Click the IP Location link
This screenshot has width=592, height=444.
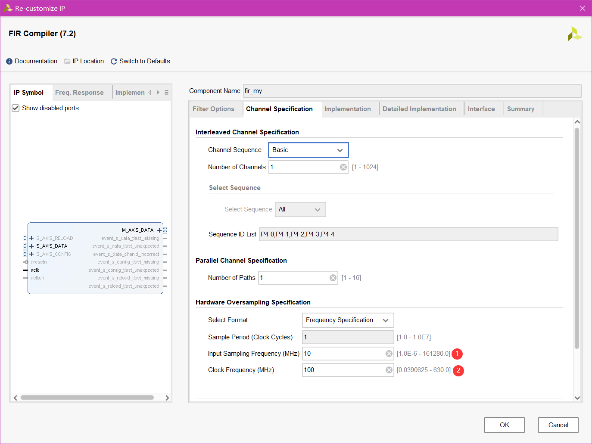click(88, 62)
